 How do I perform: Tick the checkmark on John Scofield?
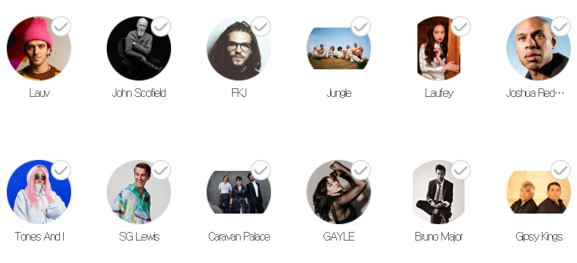click(x=161, y=26)
